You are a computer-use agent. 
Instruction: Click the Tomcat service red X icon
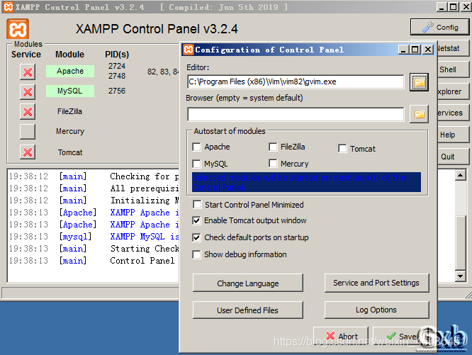(x=28, y=152)
